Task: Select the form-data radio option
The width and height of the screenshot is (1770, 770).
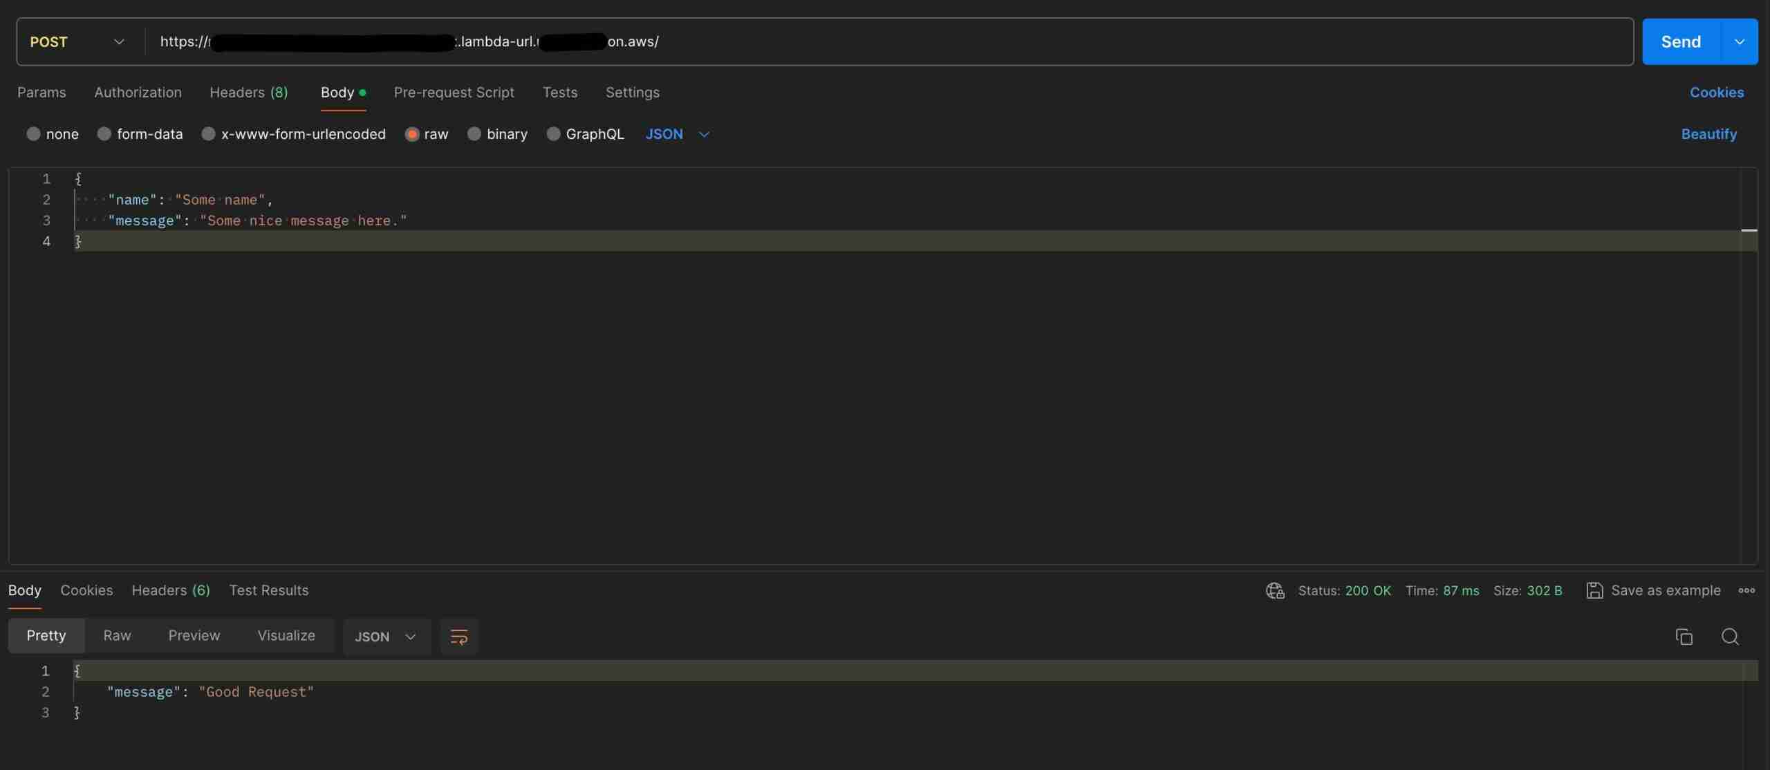Action: 104,134
